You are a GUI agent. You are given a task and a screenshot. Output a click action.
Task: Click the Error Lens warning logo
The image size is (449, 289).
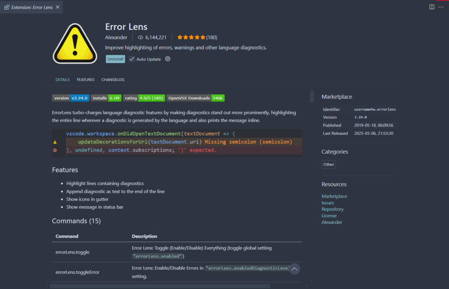[75, 42]
